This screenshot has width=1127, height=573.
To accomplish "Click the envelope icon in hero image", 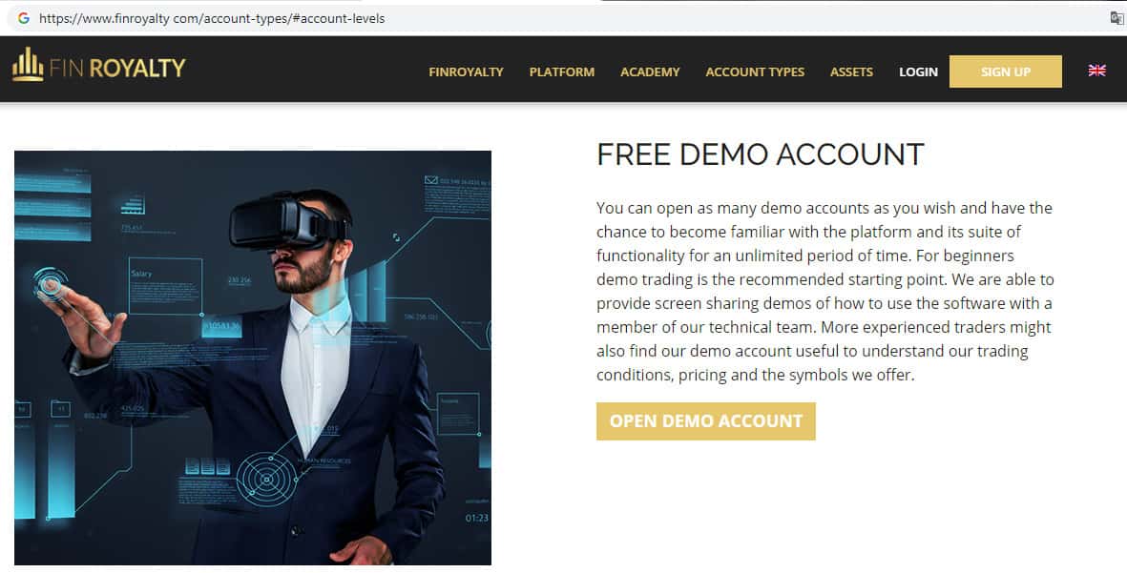I will point(431,179).
